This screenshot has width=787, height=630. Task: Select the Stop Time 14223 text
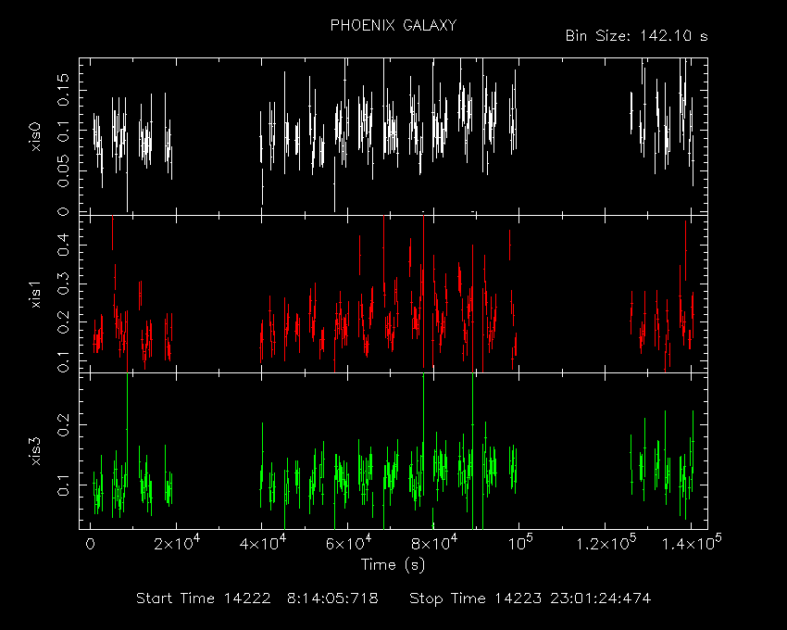(475, 598)
